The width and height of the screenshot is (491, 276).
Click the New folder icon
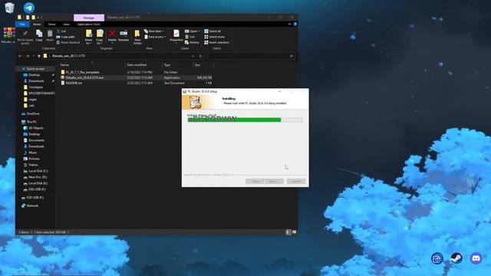tap(137, 38)
